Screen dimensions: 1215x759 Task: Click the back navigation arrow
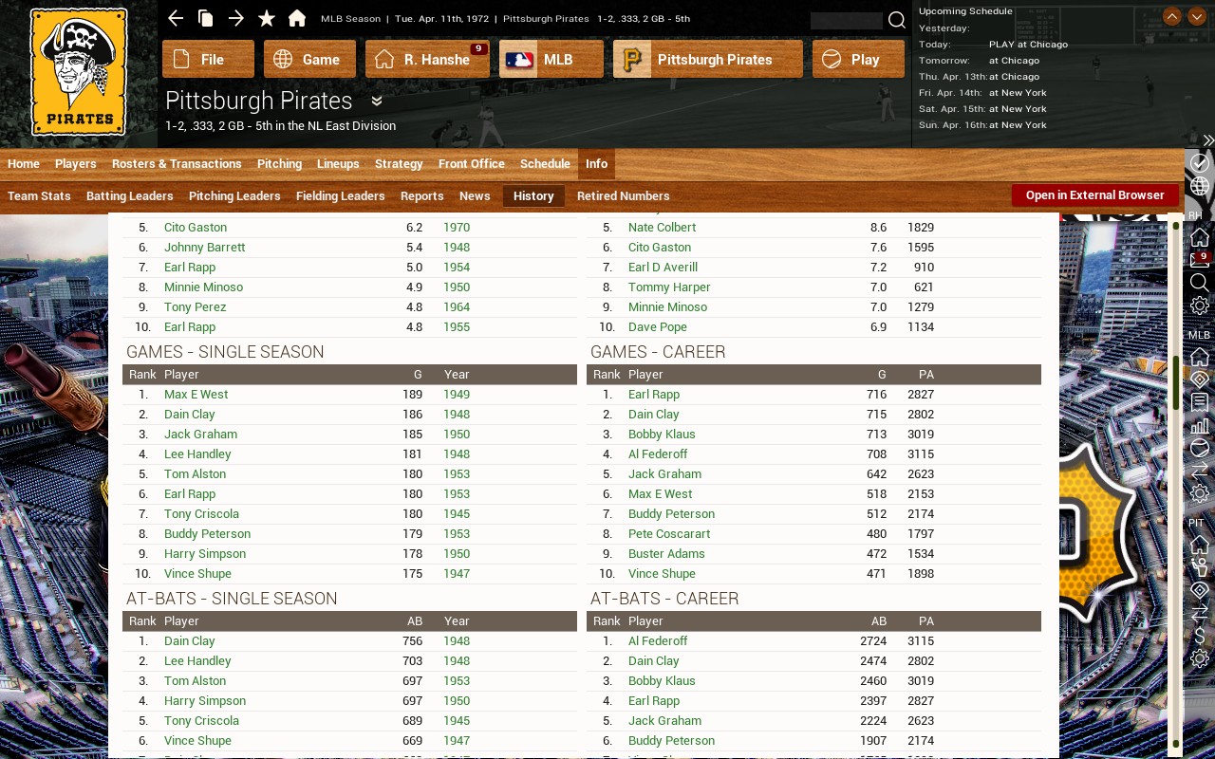[175, 18]
